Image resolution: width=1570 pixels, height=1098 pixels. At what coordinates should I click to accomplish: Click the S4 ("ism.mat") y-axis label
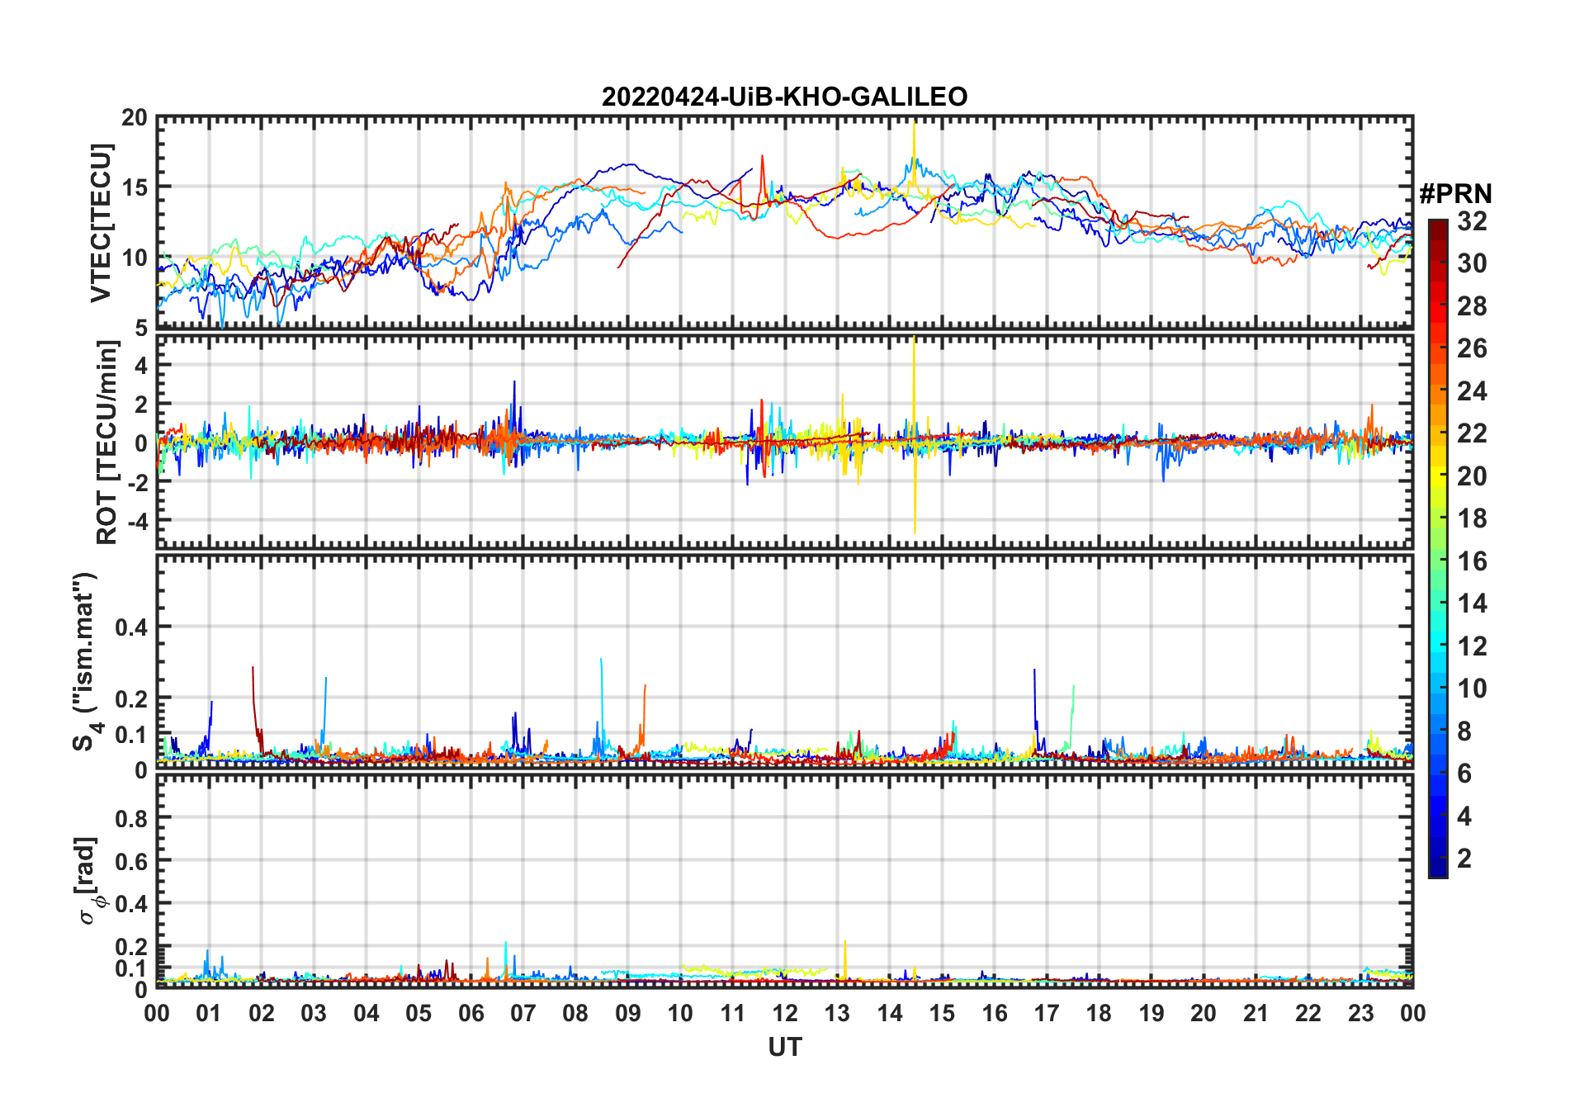pyautogui.click(x=87, y=661)
